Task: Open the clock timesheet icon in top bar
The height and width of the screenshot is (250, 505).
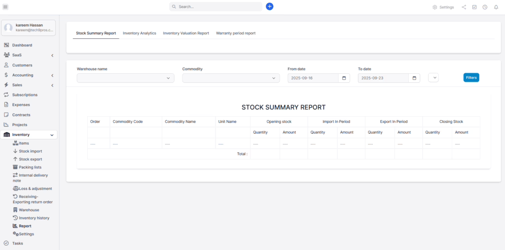Action: click(x=485, y=7)
